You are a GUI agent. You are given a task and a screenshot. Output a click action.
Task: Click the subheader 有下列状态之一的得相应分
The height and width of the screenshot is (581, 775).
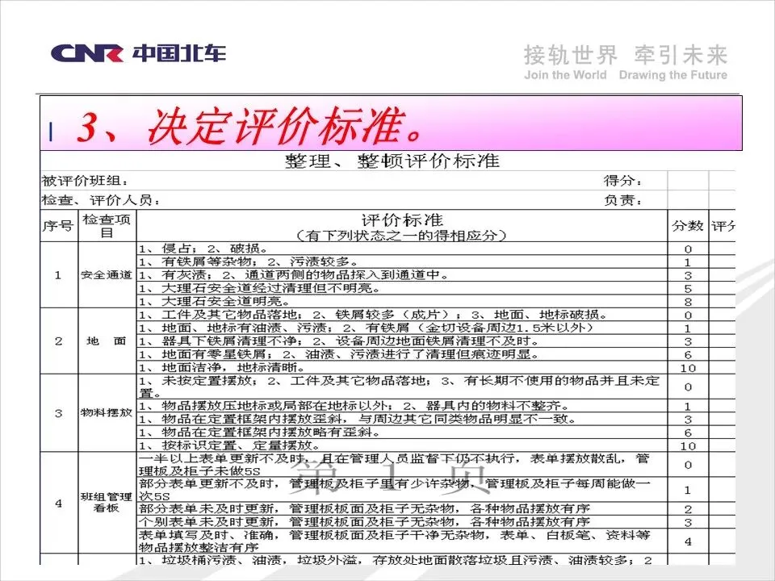coord(401,235)
